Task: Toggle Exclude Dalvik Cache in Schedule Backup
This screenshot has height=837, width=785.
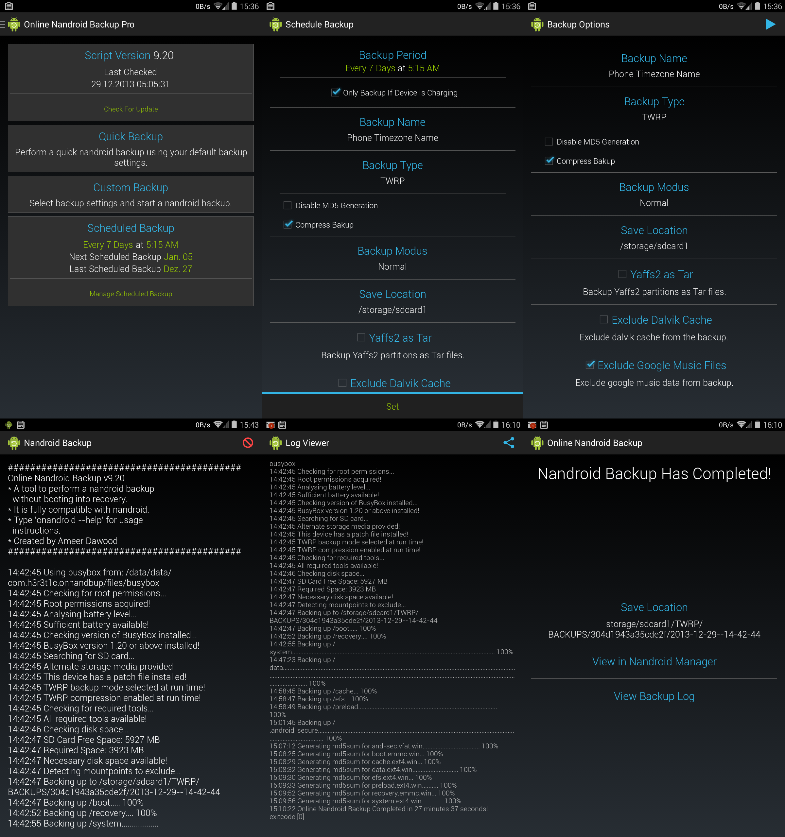Action: click(x=342, y=383)
